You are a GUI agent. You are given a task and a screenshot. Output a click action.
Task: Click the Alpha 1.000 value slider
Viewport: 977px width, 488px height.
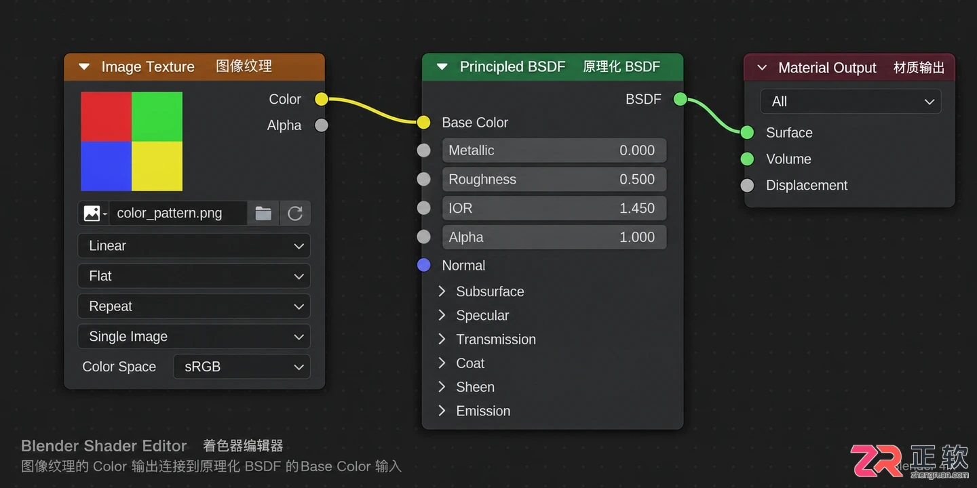point(554,237)
